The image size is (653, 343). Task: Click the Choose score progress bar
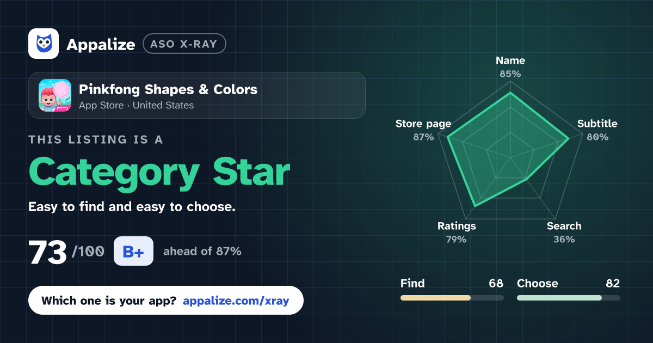(x=568, y=298)
